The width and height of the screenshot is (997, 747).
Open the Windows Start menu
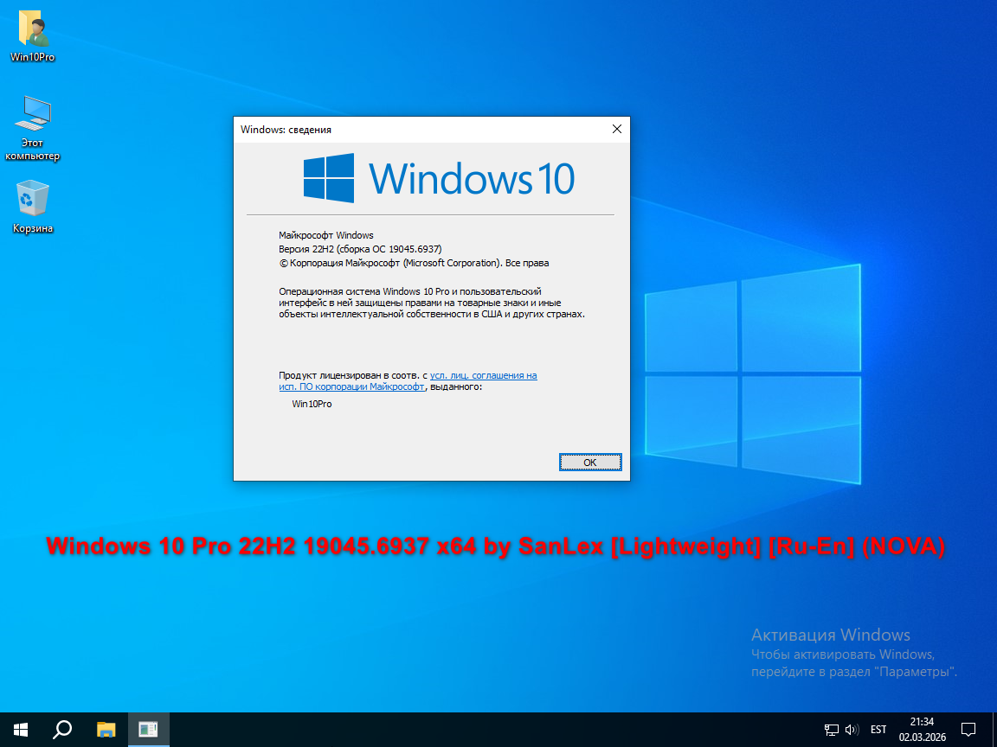pyautogui.click(x=21, y=729)
